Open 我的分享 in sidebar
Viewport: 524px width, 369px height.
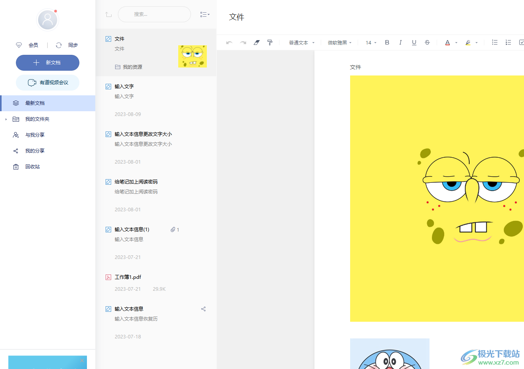[x=48, y=151]
